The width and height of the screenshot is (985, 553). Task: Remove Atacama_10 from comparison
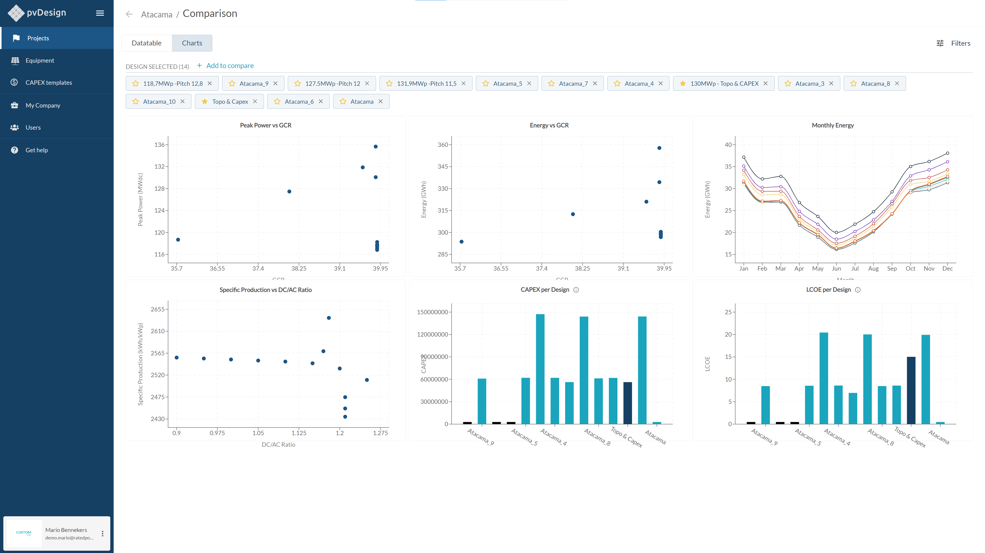point(182,101)
